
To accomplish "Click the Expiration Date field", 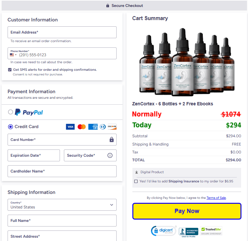I will coord(34,155).
